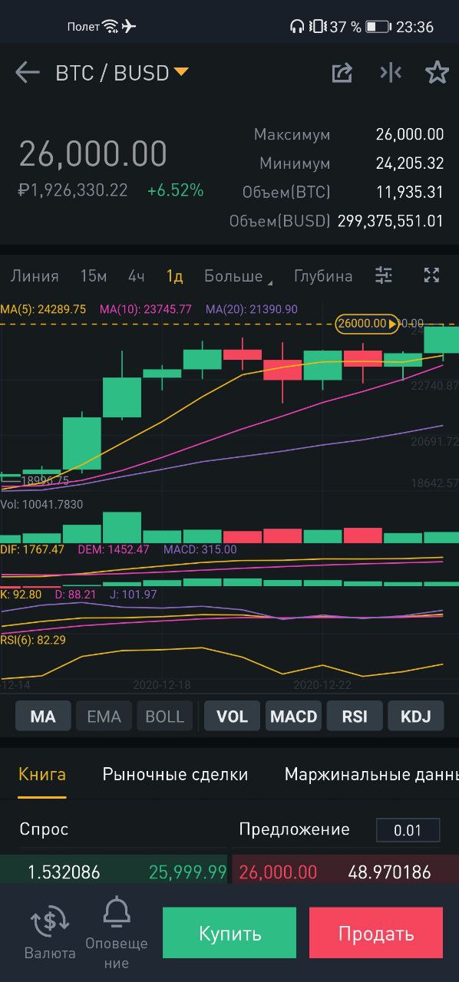Screen dimensions: 459x982
Task: Tap the Максимум value 26,000.00
Action: (410, 134)
